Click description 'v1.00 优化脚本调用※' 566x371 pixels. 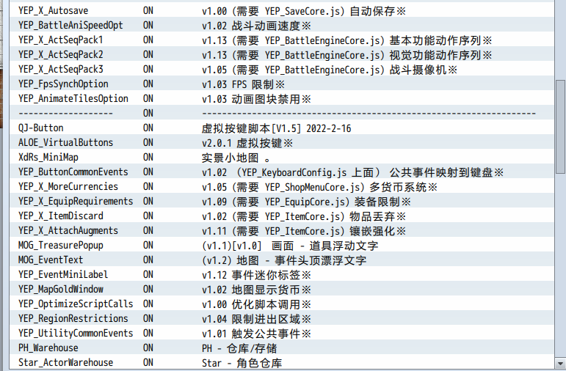[x=256, y=305]
